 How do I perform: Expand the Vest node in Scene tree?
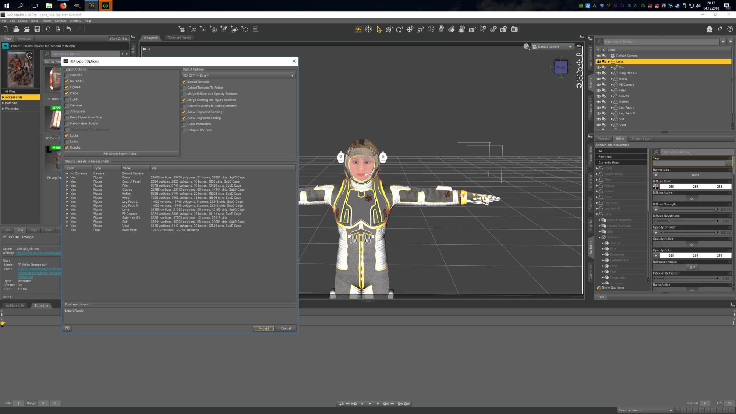click(x=612, y=125)
